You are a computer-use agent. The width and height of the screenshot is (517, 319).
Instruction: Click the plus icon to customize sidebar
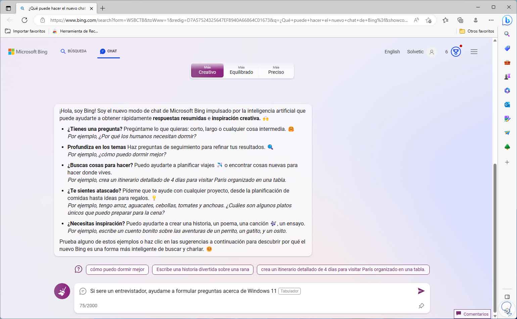click(x=507, y=162)
